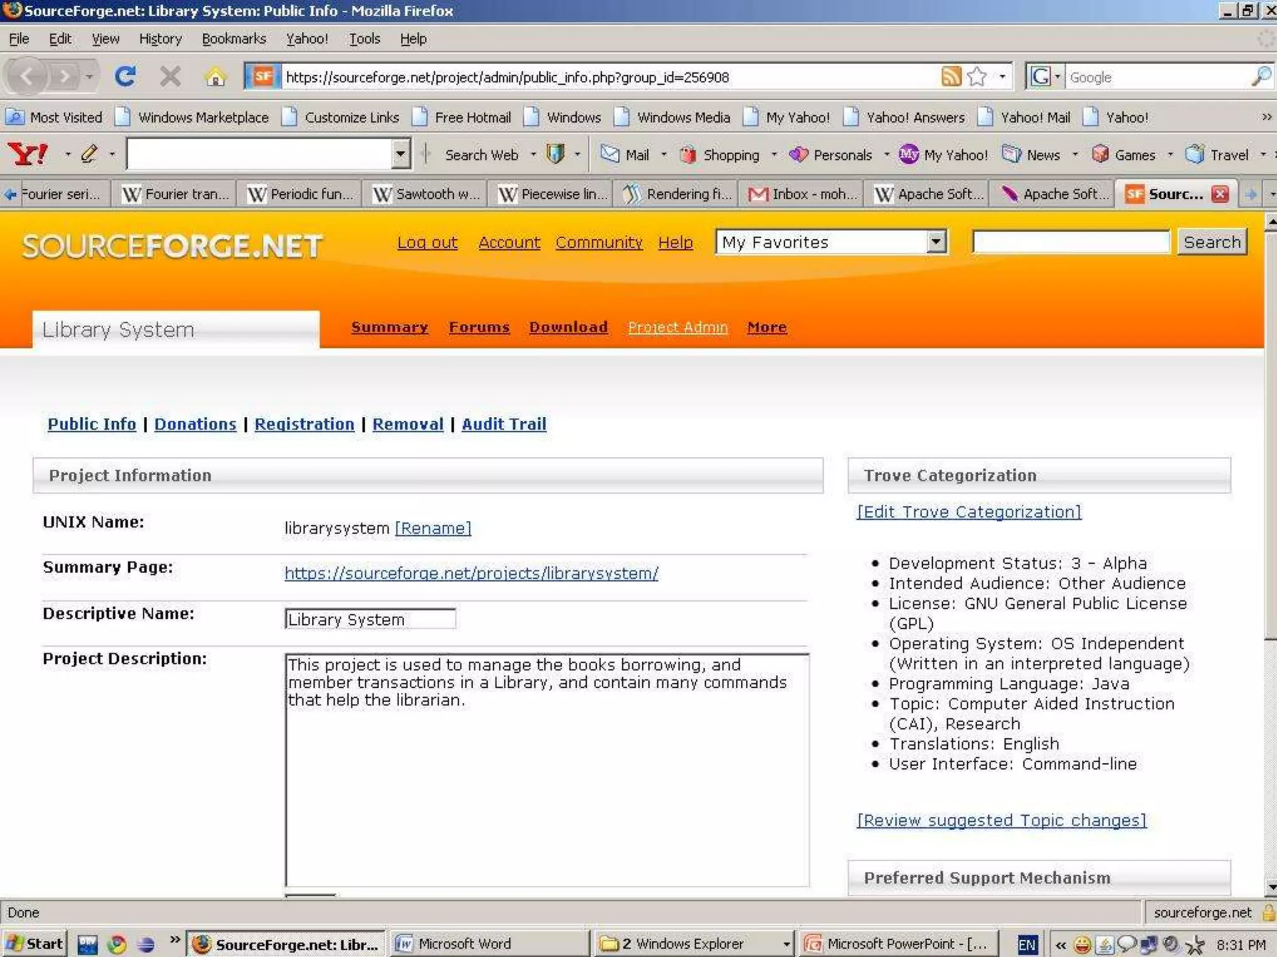Close the SourceForge tab with red X
Image resolution: width=1277 pixels, height=957 pixels.
point(1220,194)
